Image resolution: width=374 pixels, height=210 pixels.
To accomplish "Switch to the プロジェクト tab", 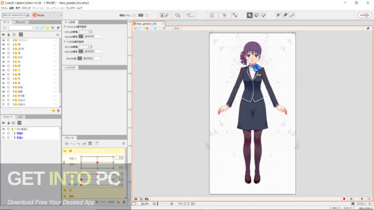I will click(20, 22).
